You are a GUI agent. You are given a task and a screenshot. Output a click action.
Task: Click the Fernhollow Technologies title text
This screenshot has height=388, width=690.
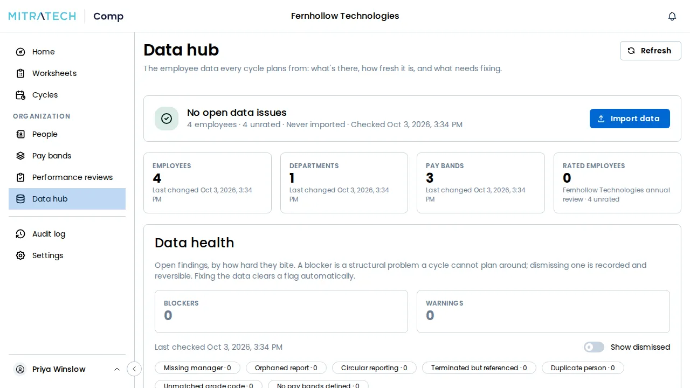tap(345, 16)
